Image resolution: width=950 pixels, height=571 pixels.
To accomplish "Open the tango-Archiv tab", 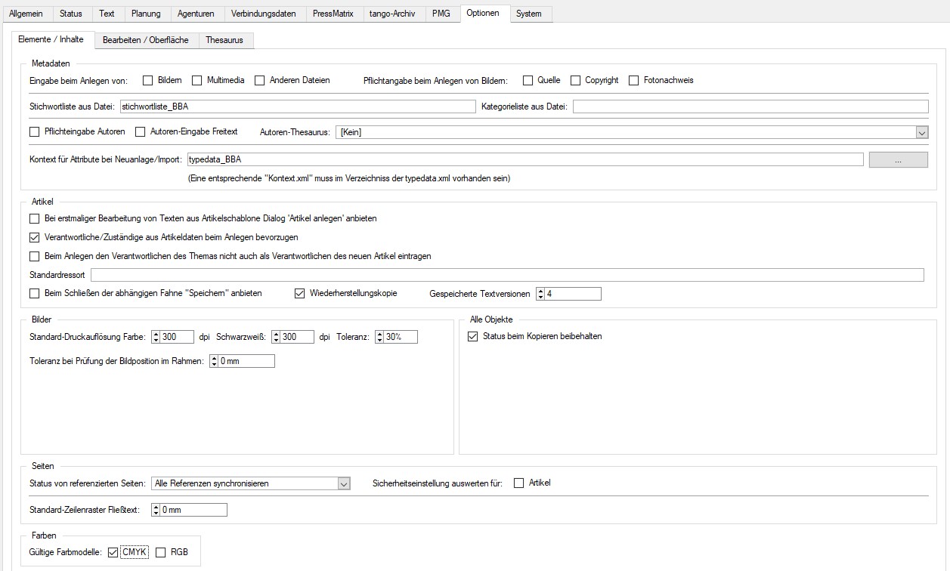I will point(392,14).
